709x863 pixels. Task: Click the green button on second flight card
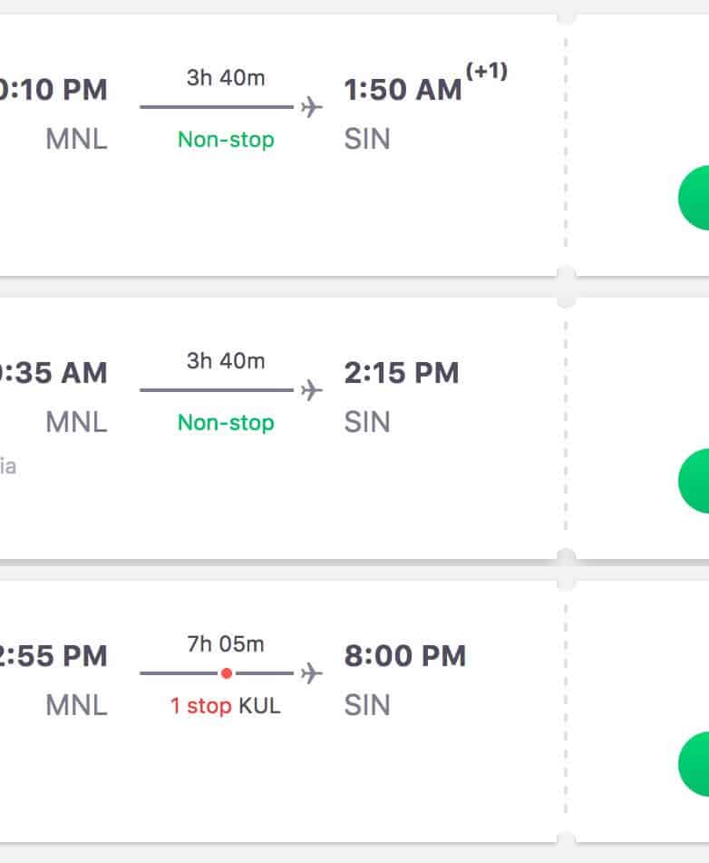coord(696,481)
